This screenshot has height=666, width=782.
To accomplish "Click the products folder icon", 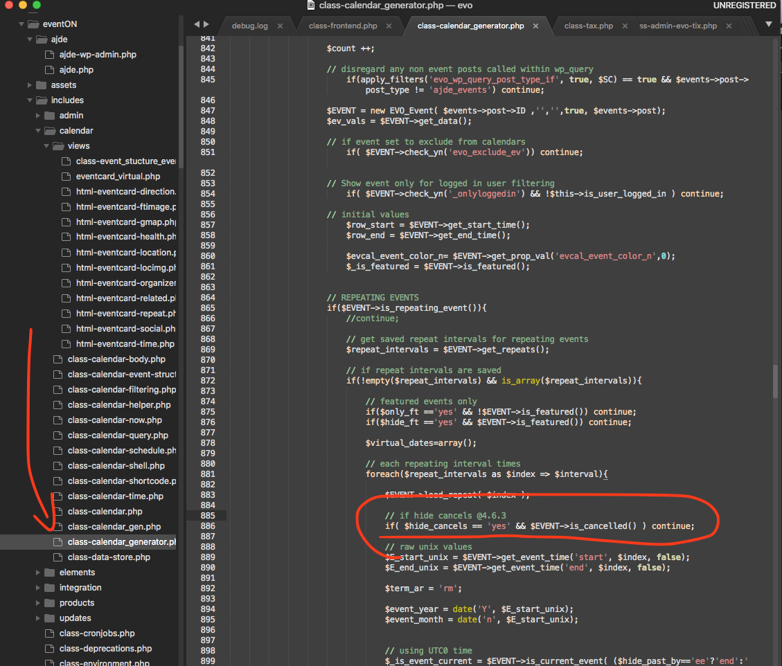I will click(x=50, y=603).
